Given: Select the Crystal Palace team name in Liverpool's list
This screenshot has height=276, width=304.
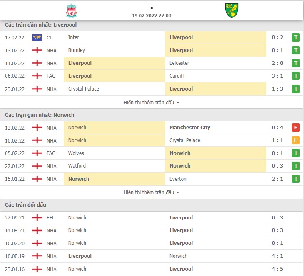Looking at the screenshot, I should point(84,89).
